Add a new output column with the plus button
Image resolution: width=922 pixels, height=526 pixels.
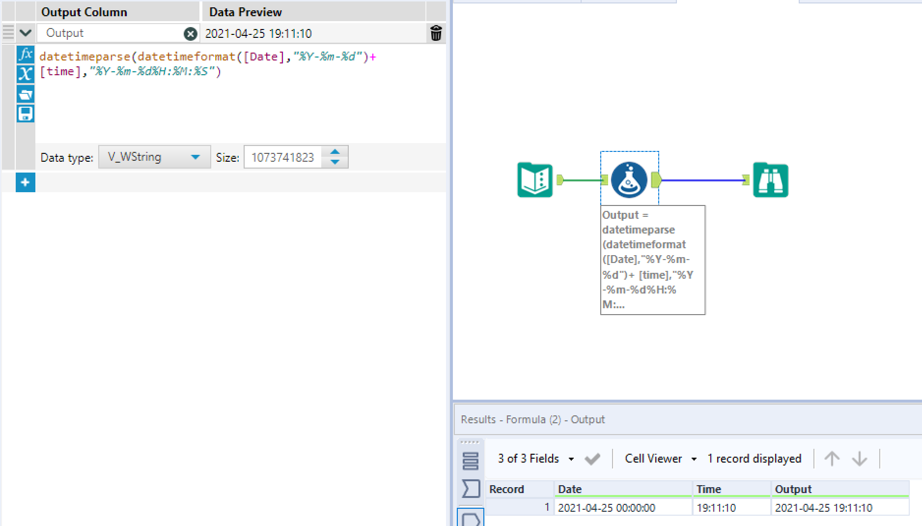point(25,182)
